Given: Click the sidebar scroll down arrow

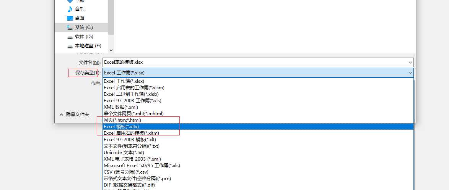Looking at the screenshot, I should coord(111,50).
